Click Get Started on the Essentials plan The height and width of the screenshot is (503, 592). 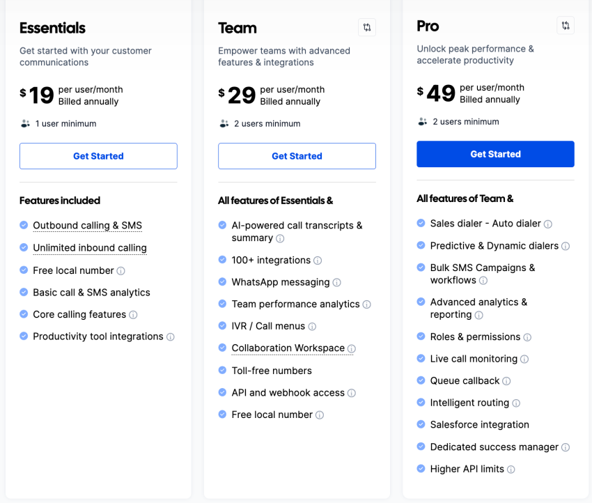pos(98,156)
